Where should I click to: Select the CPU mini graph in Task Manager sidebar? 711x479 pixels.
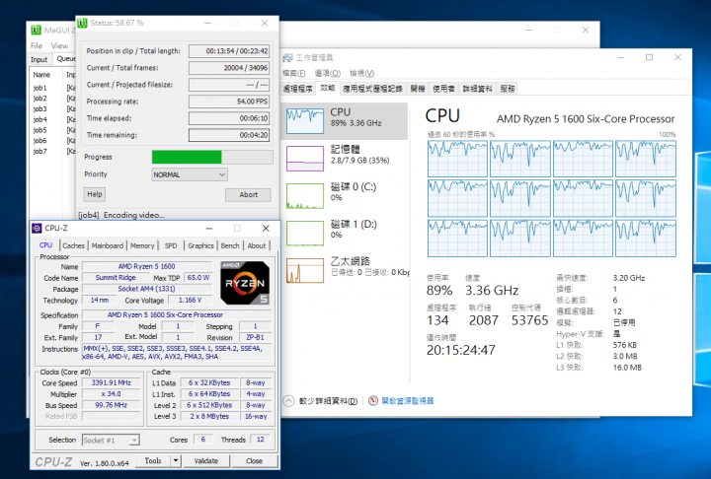pyautogui.click(x=305, y=121)
